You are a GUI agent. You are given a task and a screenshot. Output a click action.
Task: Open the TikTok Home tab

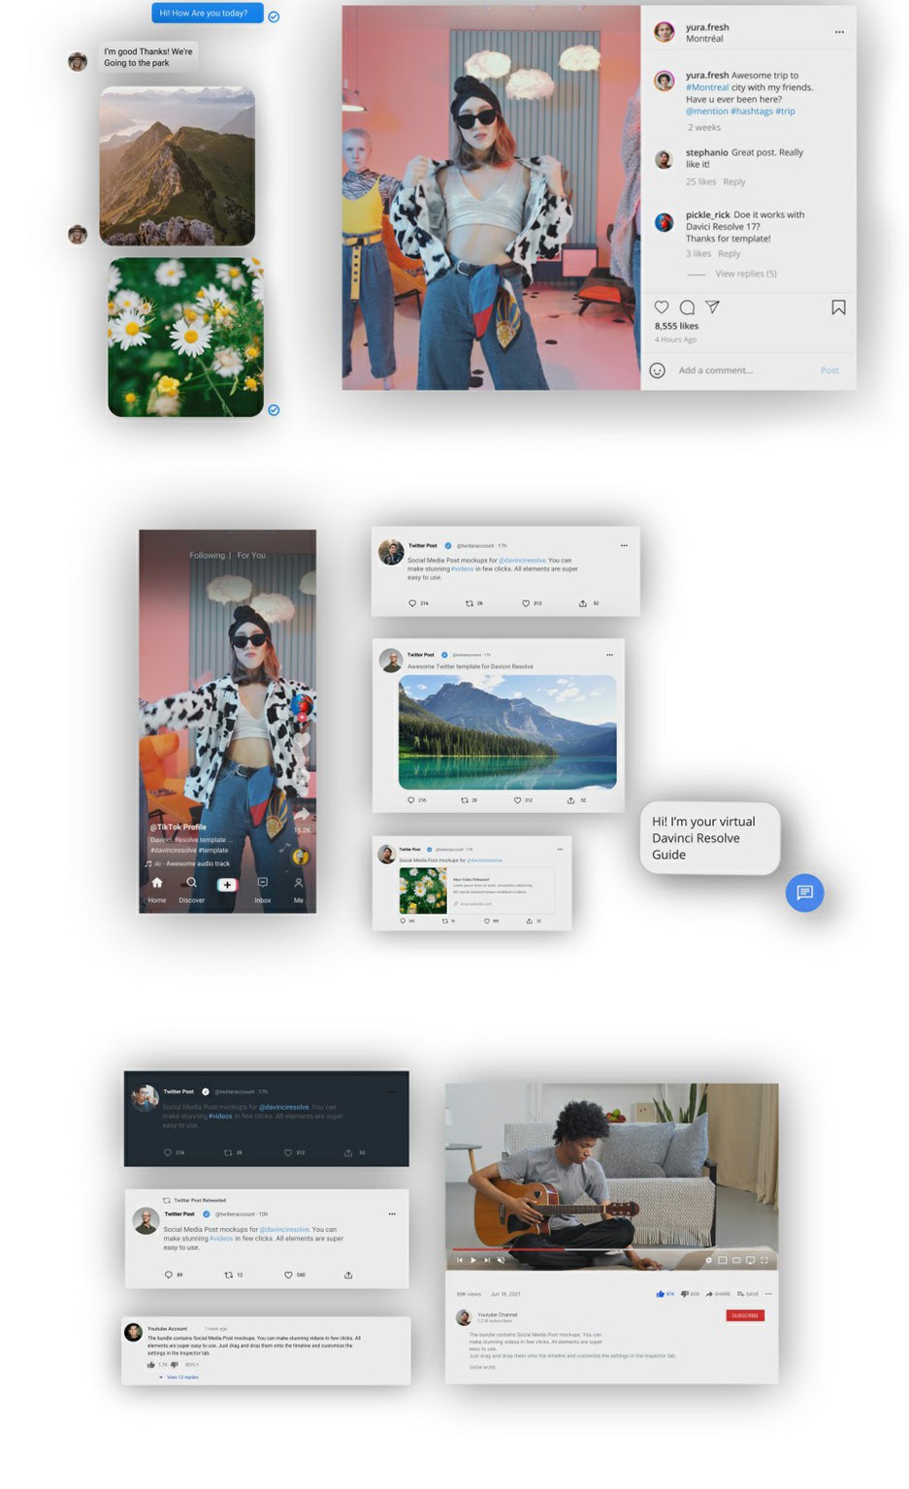point(157,890)
